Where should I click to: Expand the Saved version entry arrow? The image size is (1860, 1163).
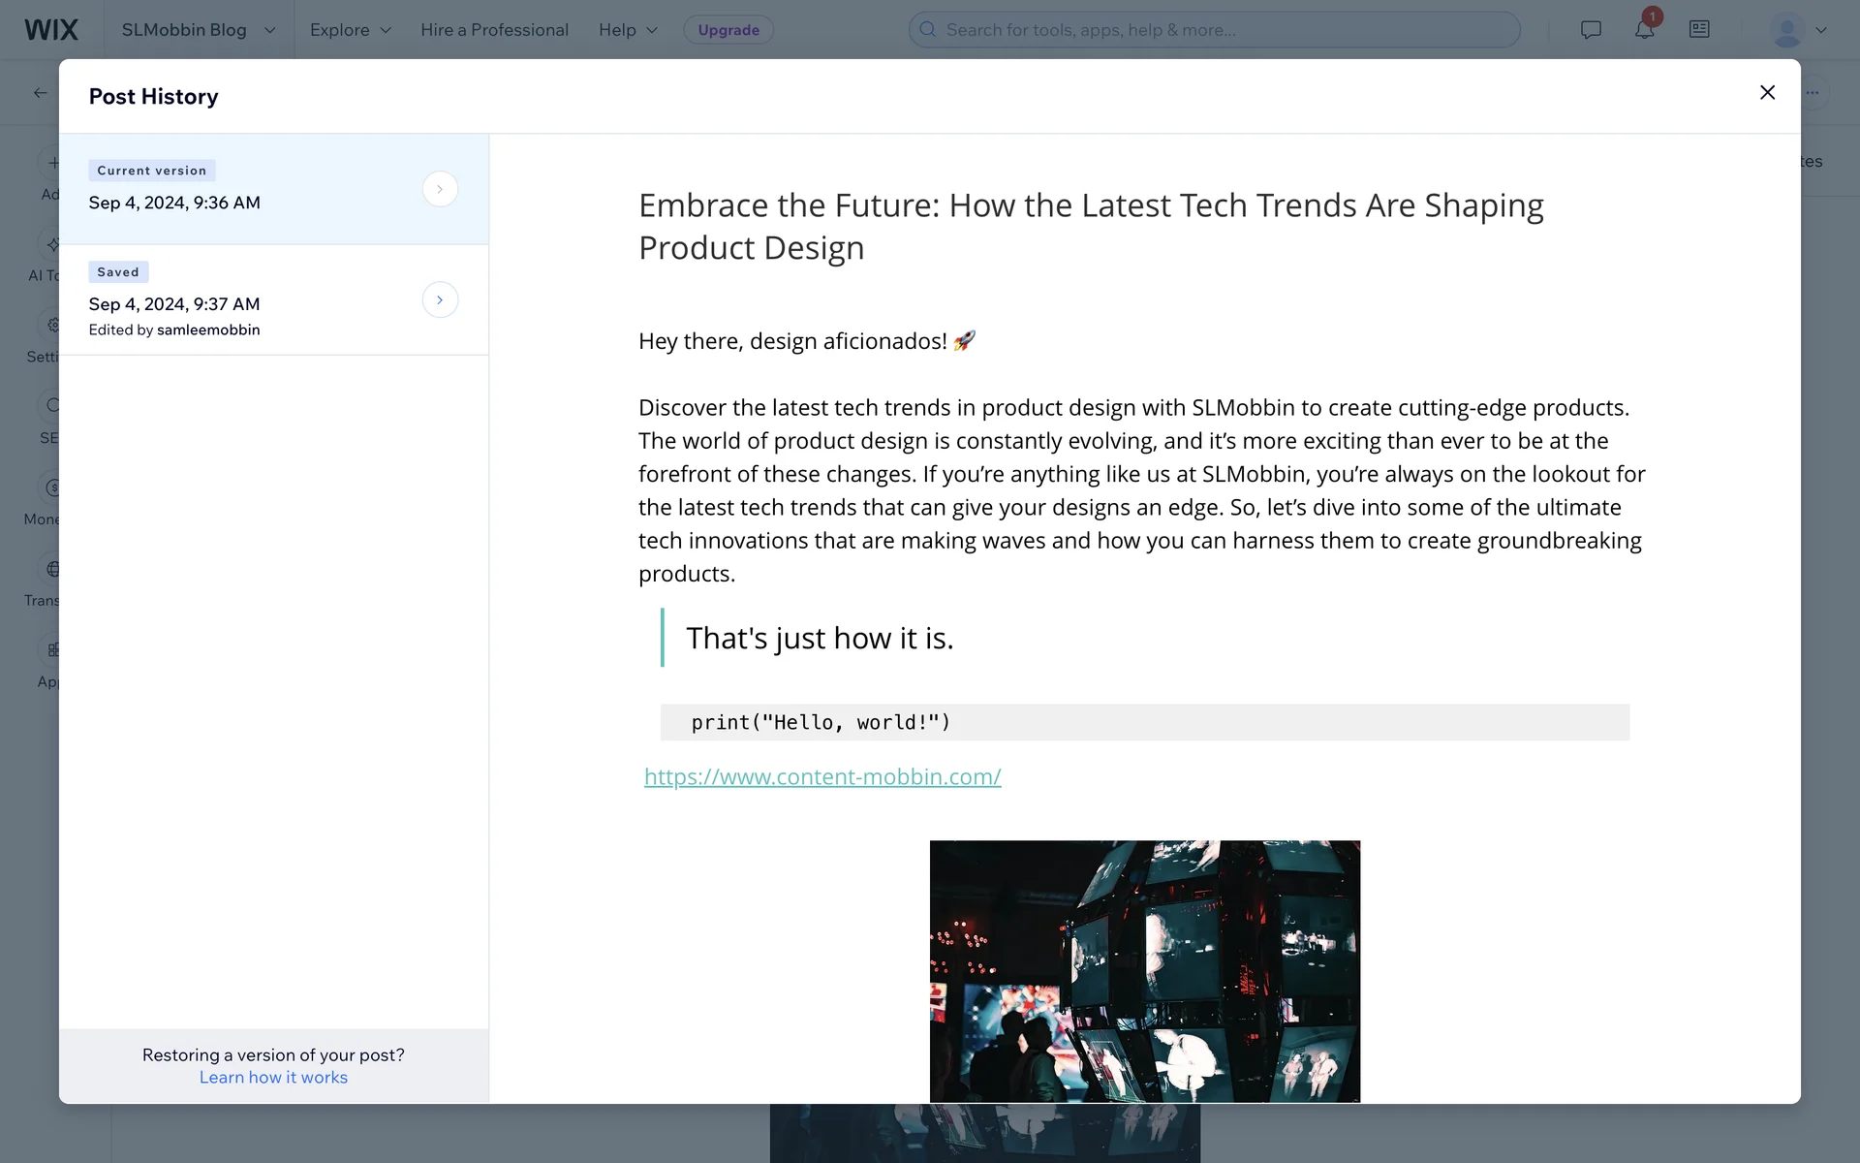(x=440, y=299)
